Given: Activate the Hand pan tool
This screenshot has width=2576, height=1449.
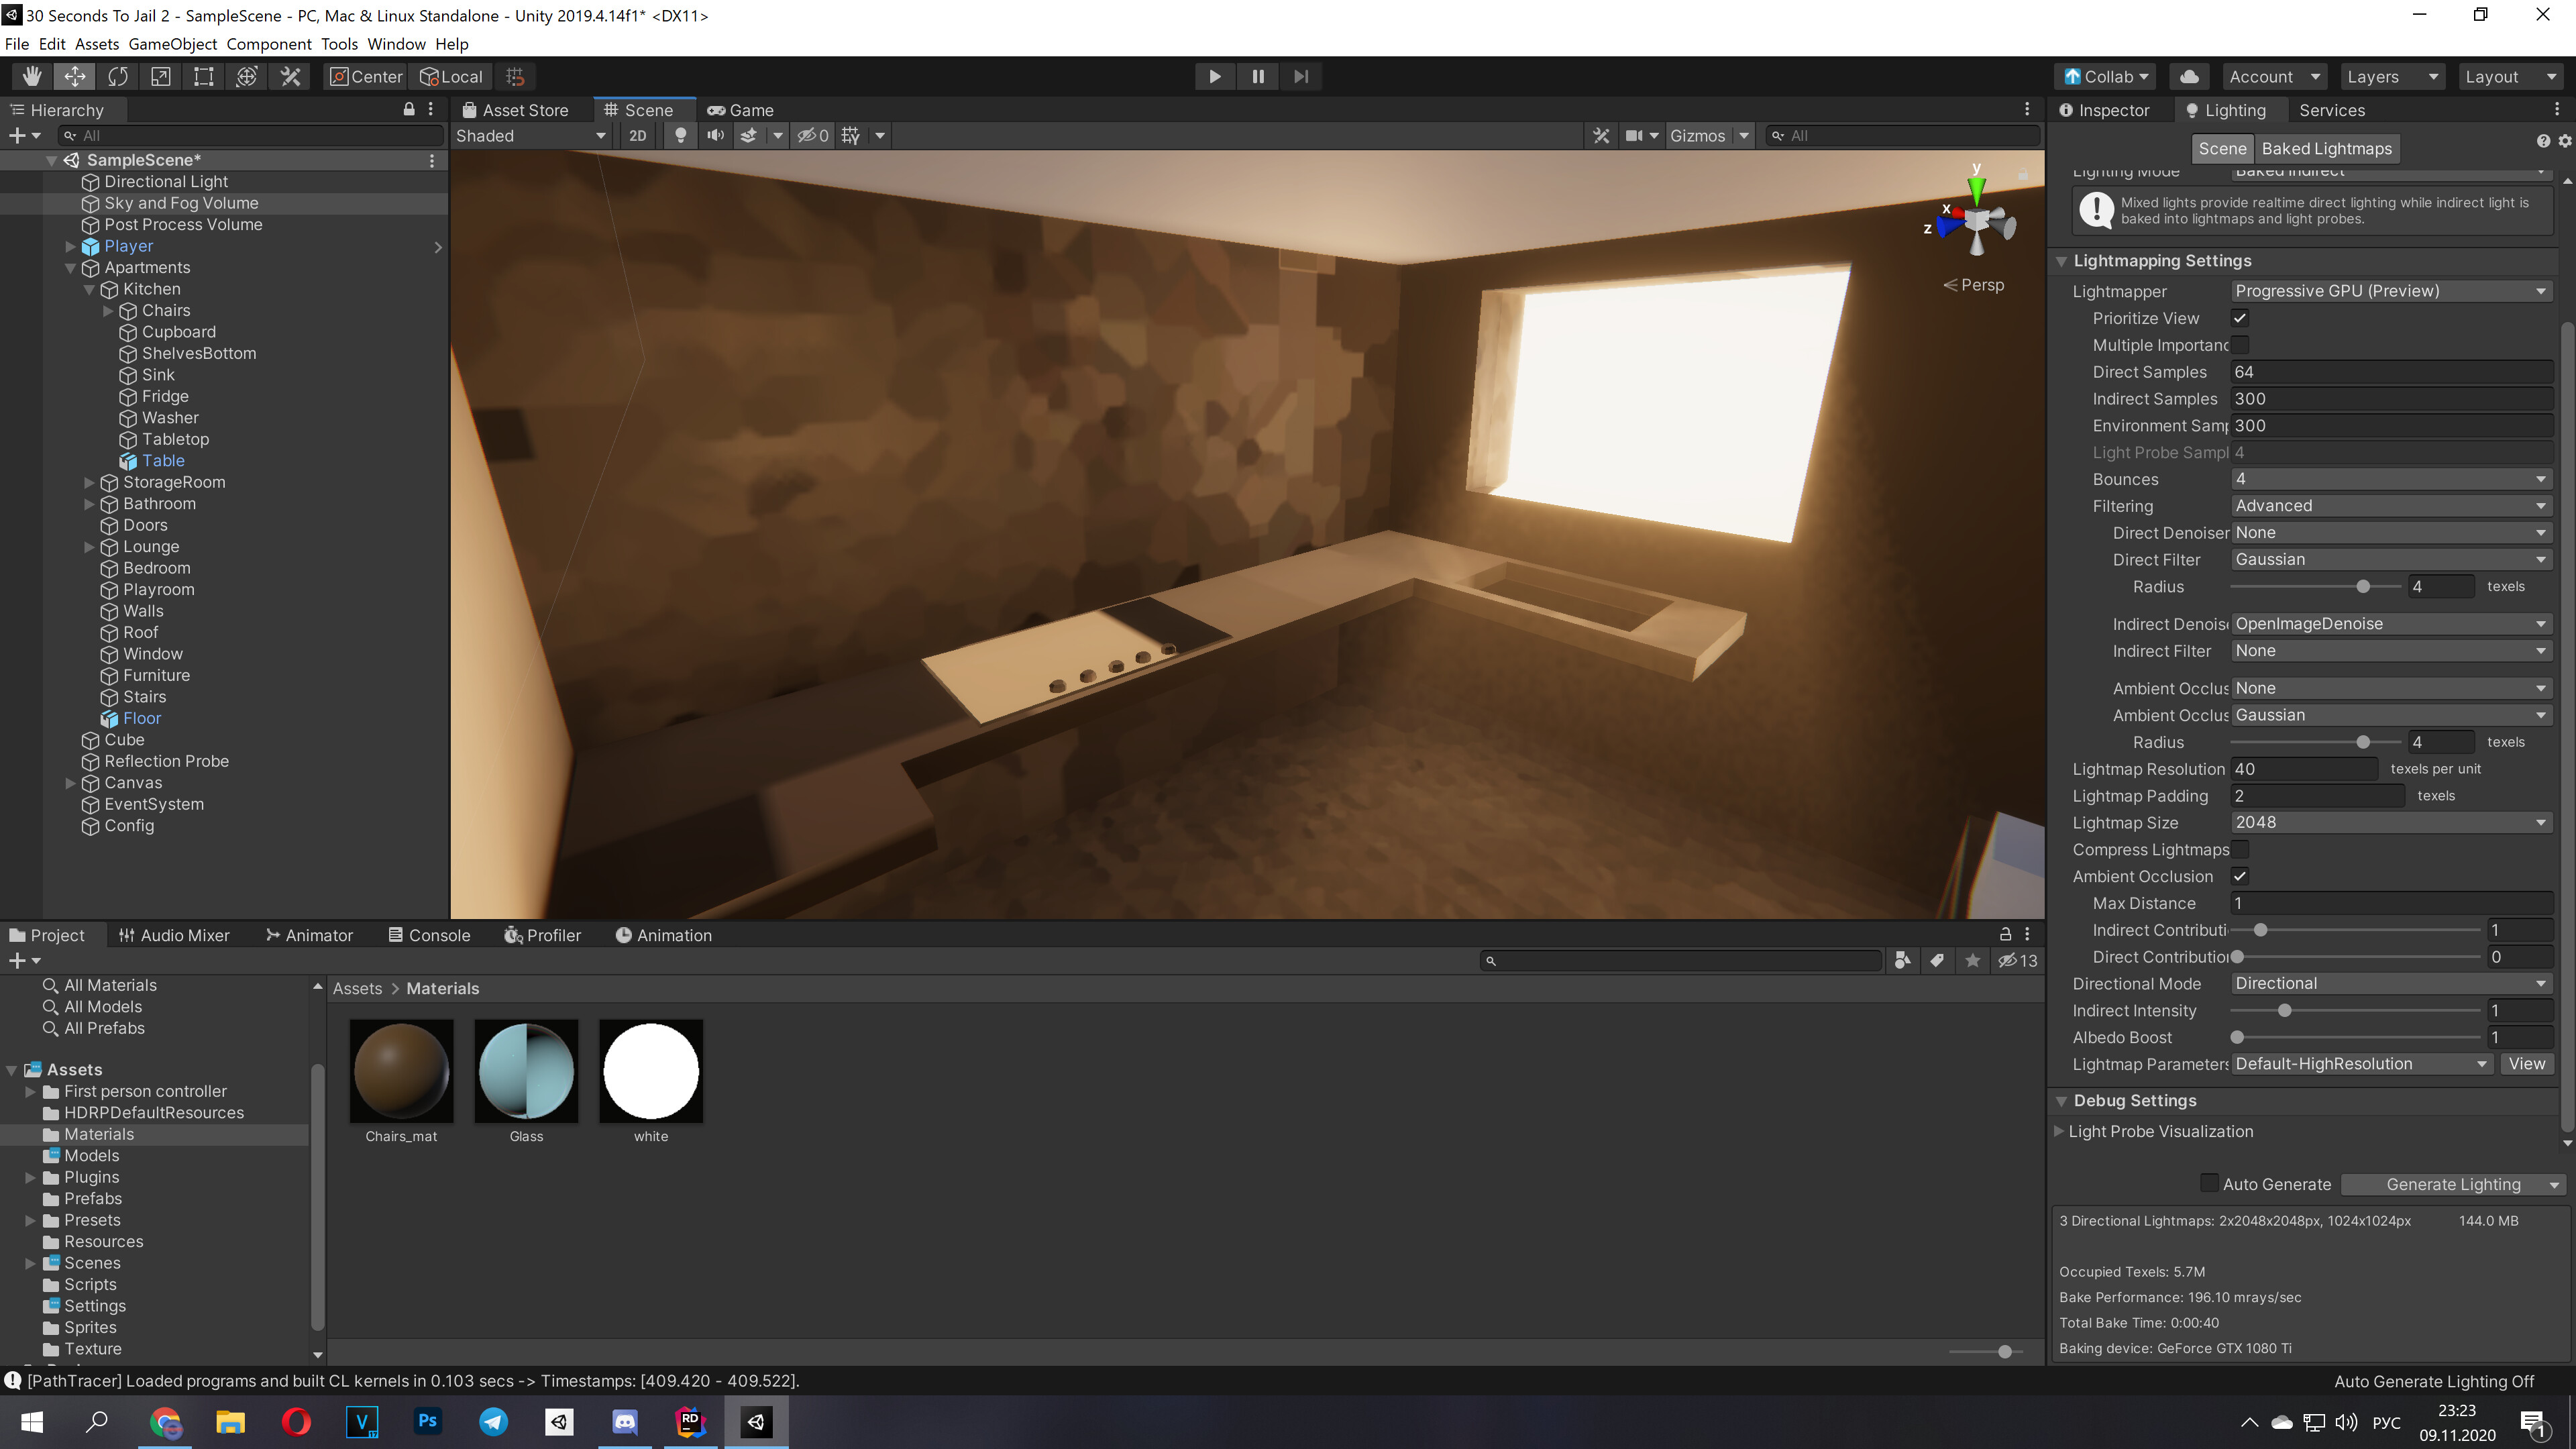Looking at the screenshot, I should click(x=31, y=76).
